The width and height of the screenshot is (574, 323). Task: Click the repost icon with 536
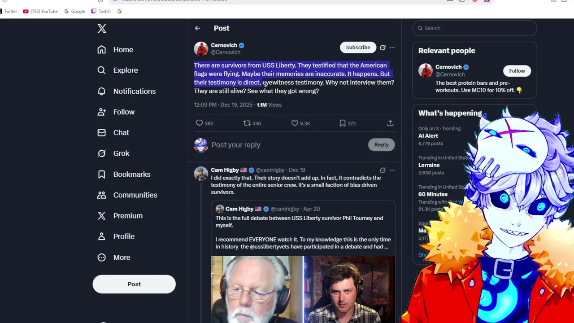point(247,123)
